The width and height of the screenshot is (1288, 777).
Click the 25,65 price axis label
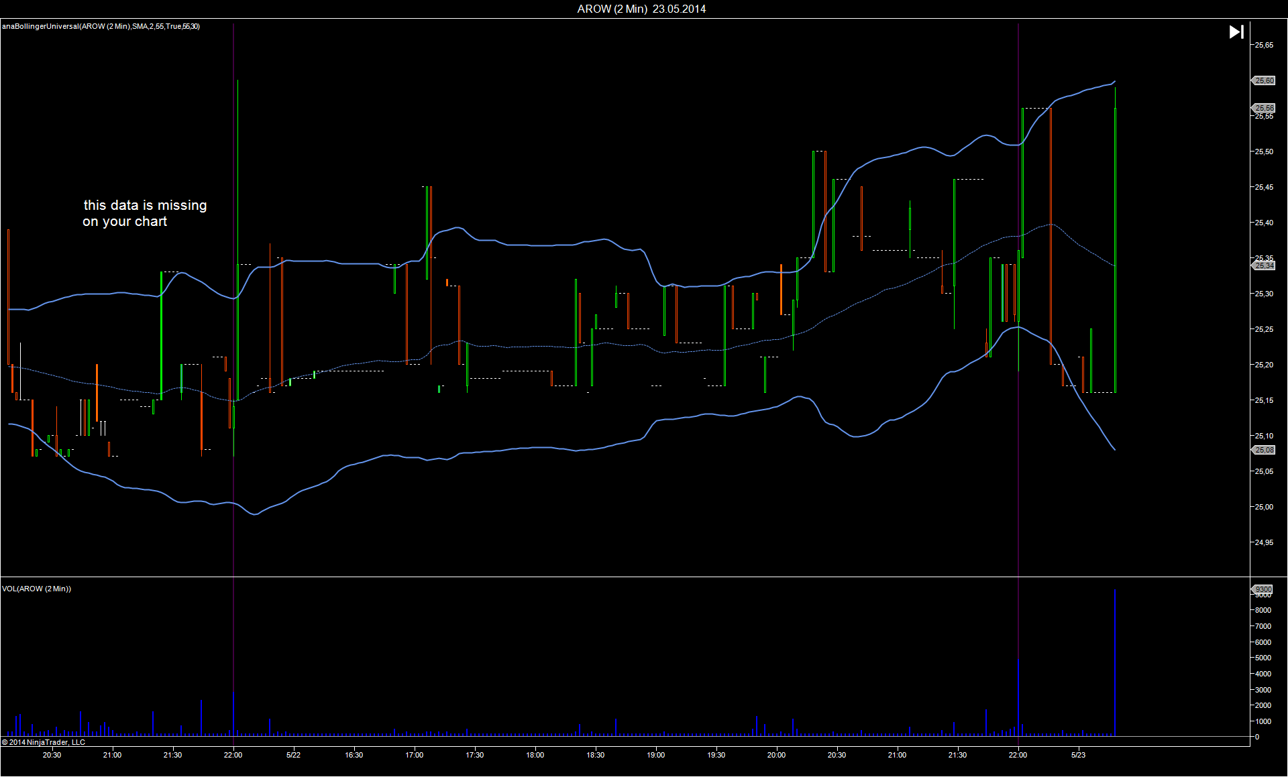pyautogui.click(x=1264, y=45)
